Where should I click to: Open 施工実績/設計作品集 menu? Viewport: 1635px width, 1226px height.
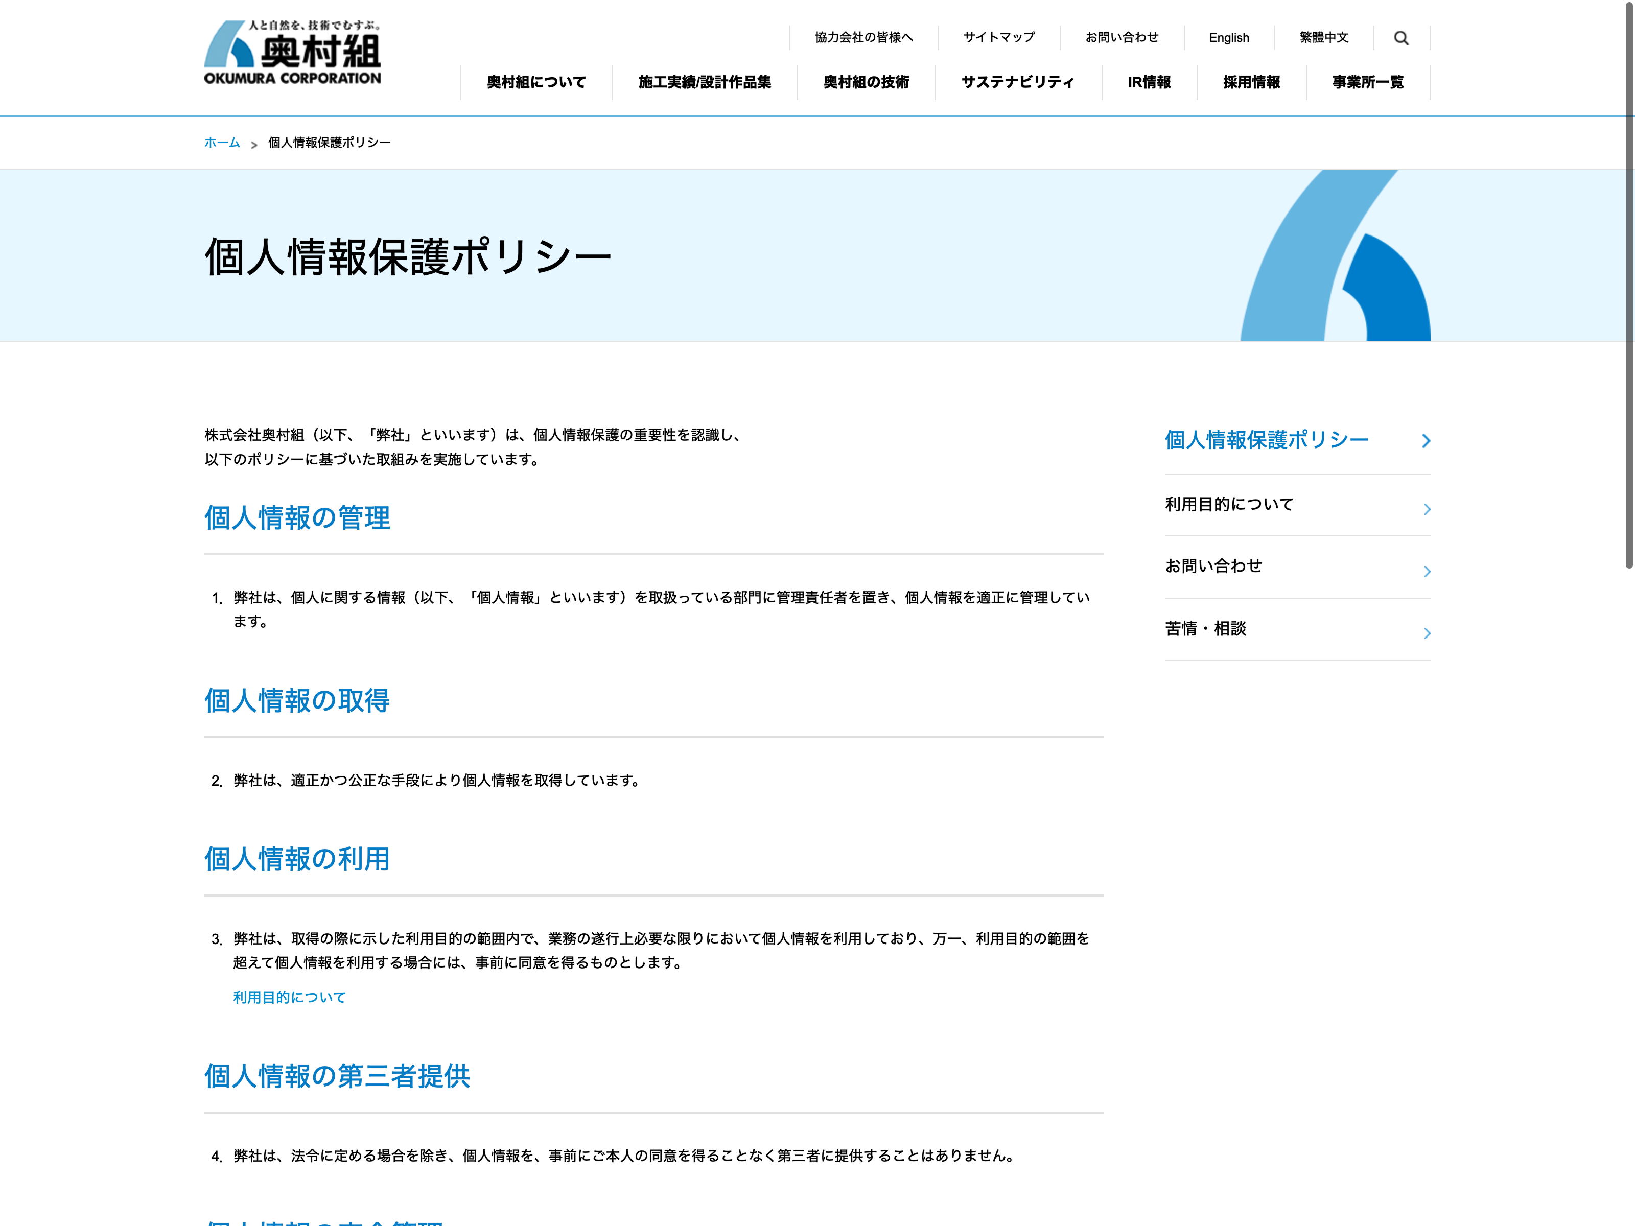(705, 82)
